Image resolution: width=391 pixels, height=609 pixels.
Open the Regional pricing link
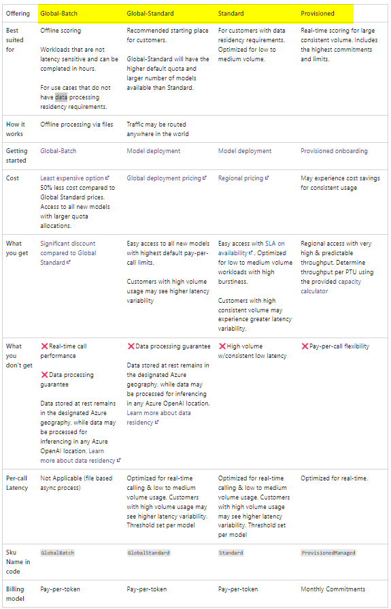point(241,178)
